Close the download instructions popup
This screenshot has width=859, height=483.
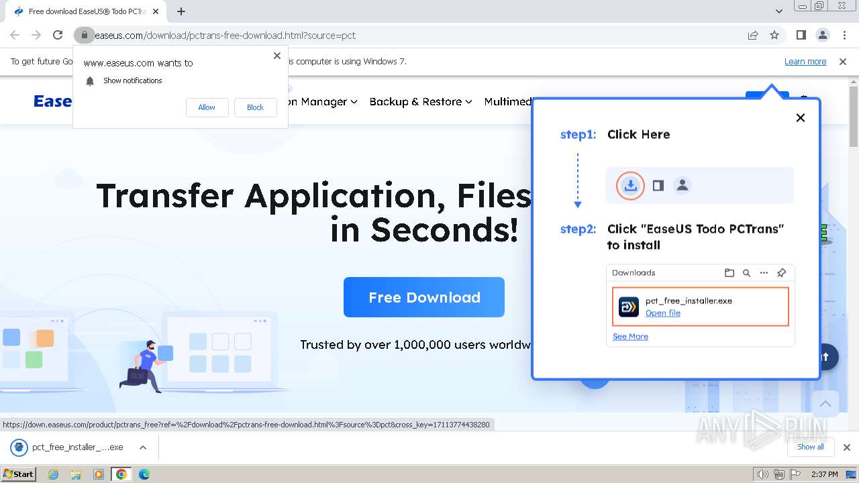[800, 117]
